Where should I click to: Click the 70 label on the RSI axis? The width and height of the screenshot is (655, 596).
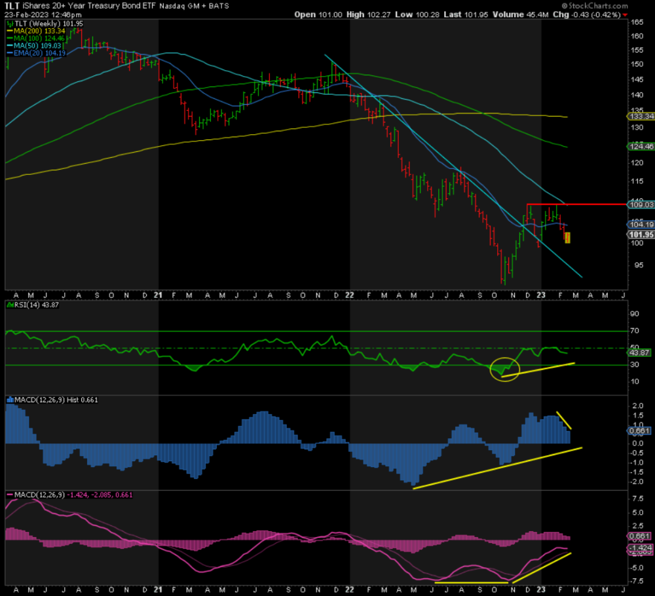634,330
